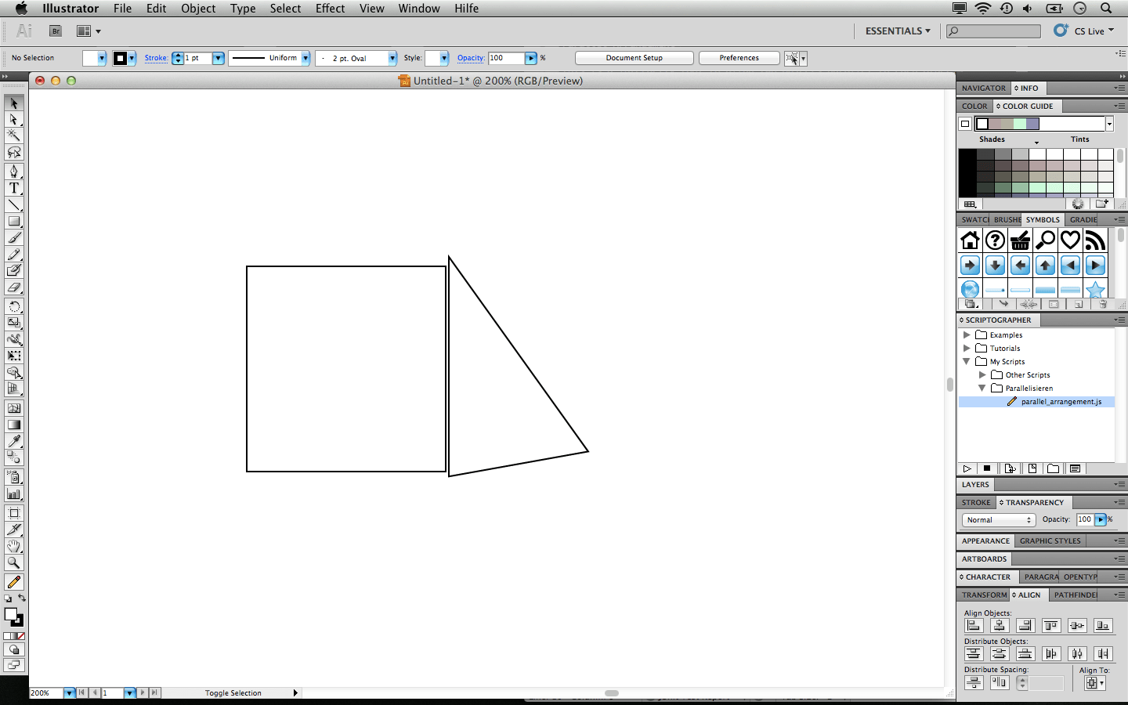
Task: Click the Document Setup button
Action: click(633, 57)
